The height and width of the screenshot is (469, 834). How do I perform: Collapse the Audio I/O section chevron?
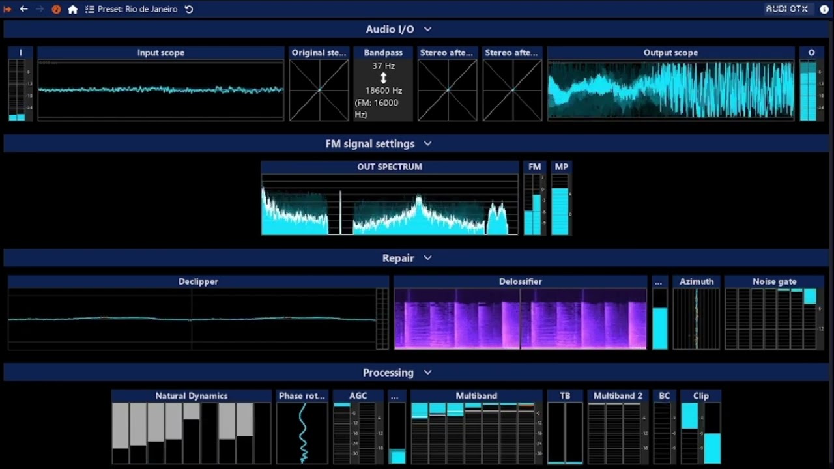(427, 29)
